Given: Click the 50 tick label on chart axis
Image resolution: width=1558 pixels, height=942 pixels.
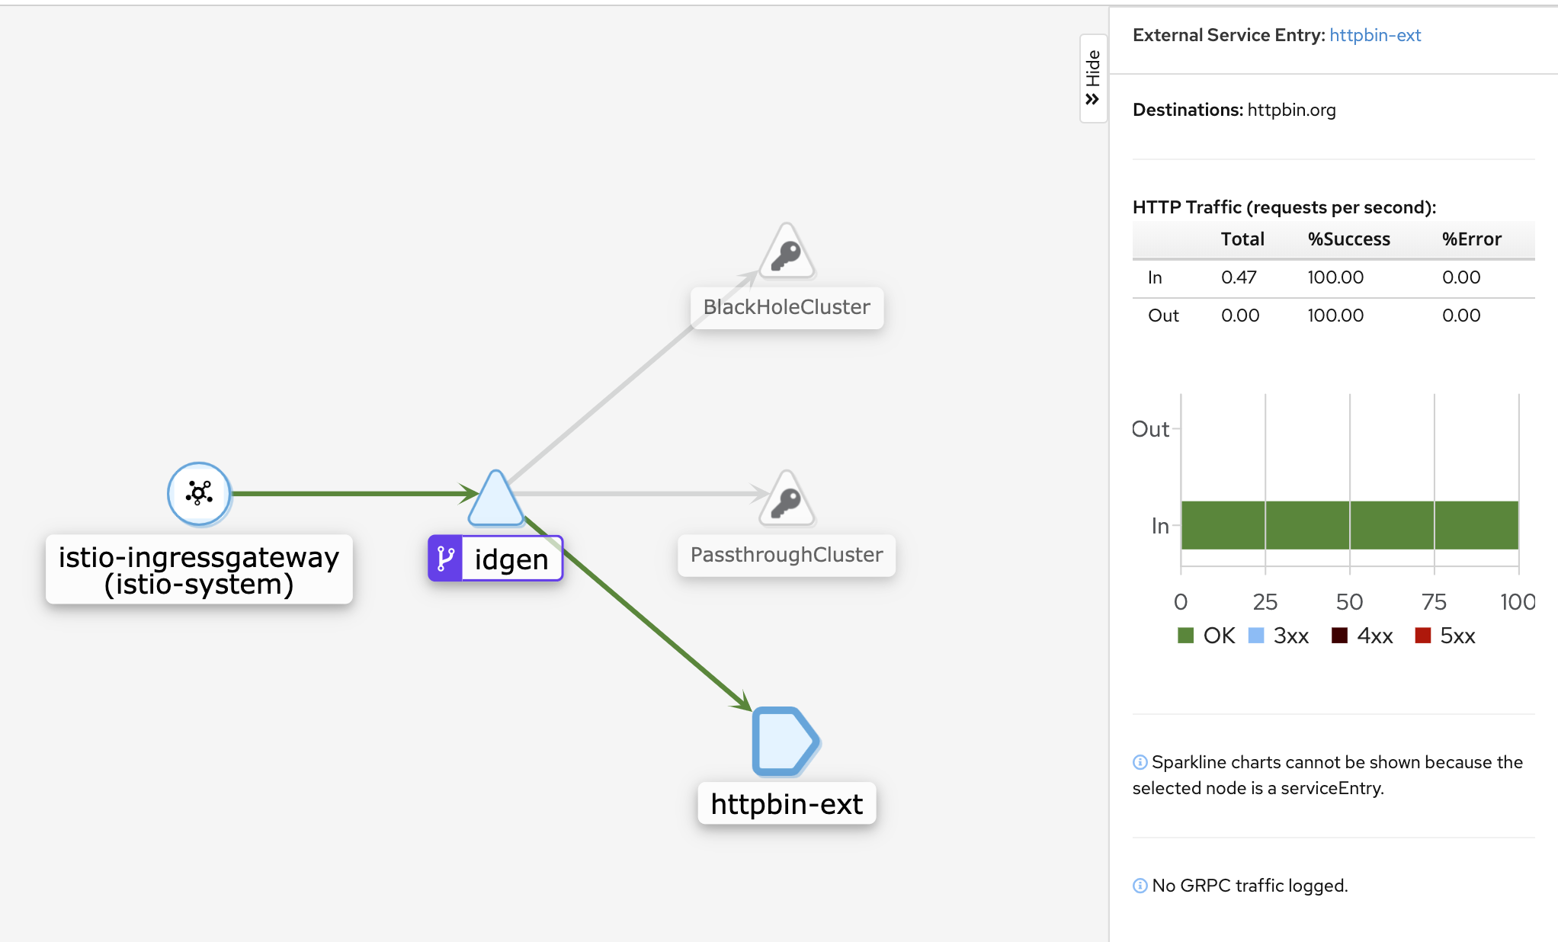Looking at the screenshot, I should coord(1349,602).
